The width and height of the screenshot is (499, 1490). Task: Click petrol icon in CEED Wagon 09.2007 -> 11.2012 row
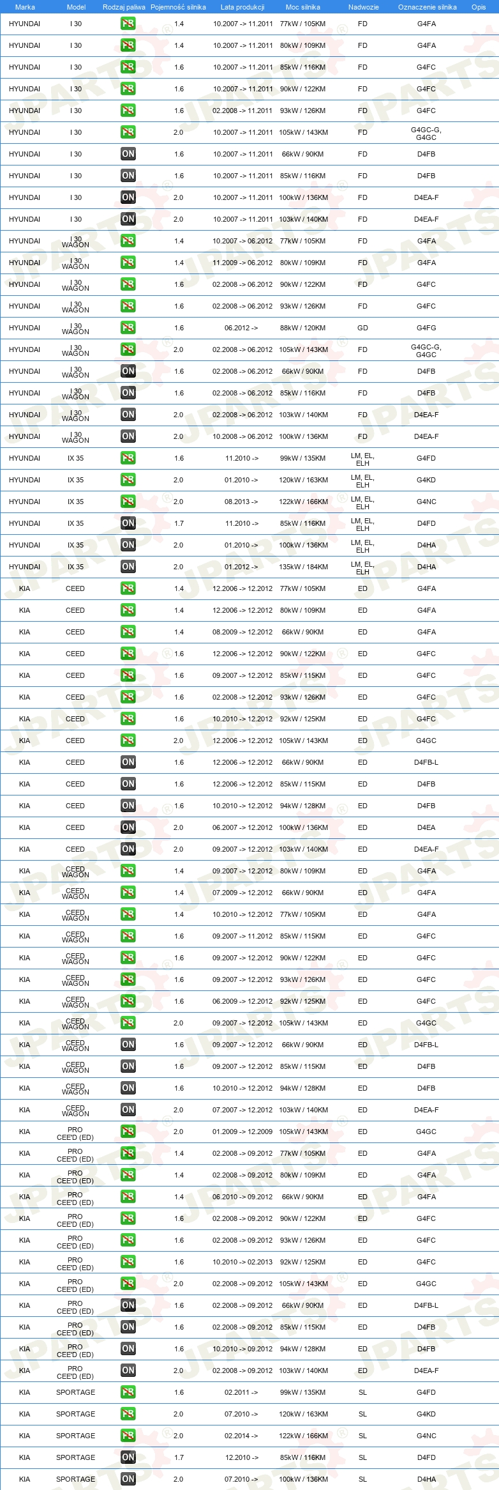(x=128, y=936)
